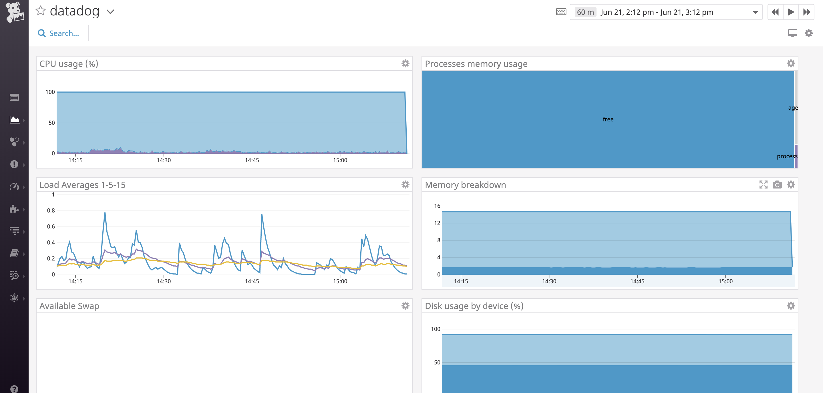Screen dimensions: 823x393
Task: Click the Search field
Action: point(64,33)
